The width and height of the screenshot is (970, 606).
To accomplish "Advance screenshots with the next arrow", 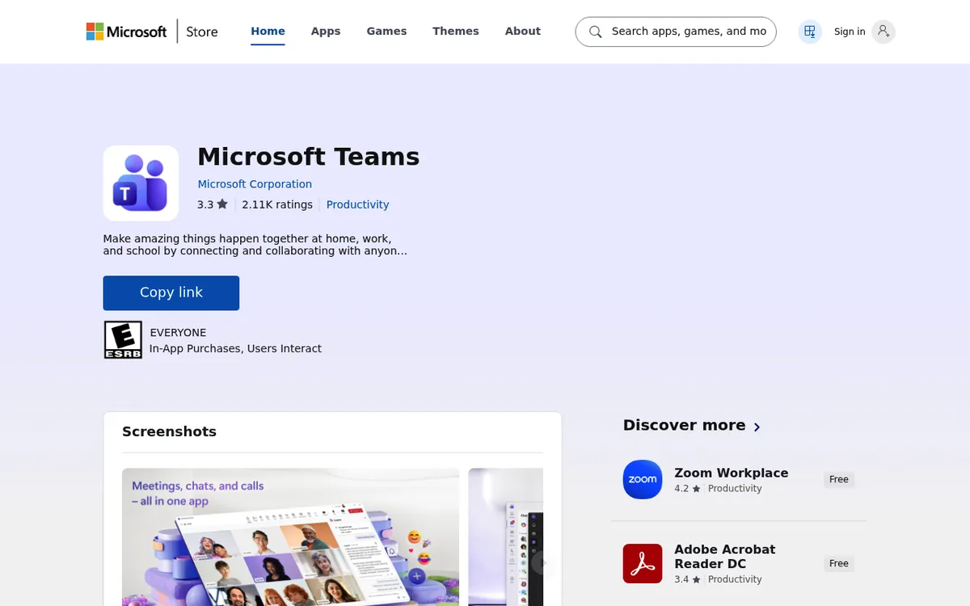I will coord(543,563).
